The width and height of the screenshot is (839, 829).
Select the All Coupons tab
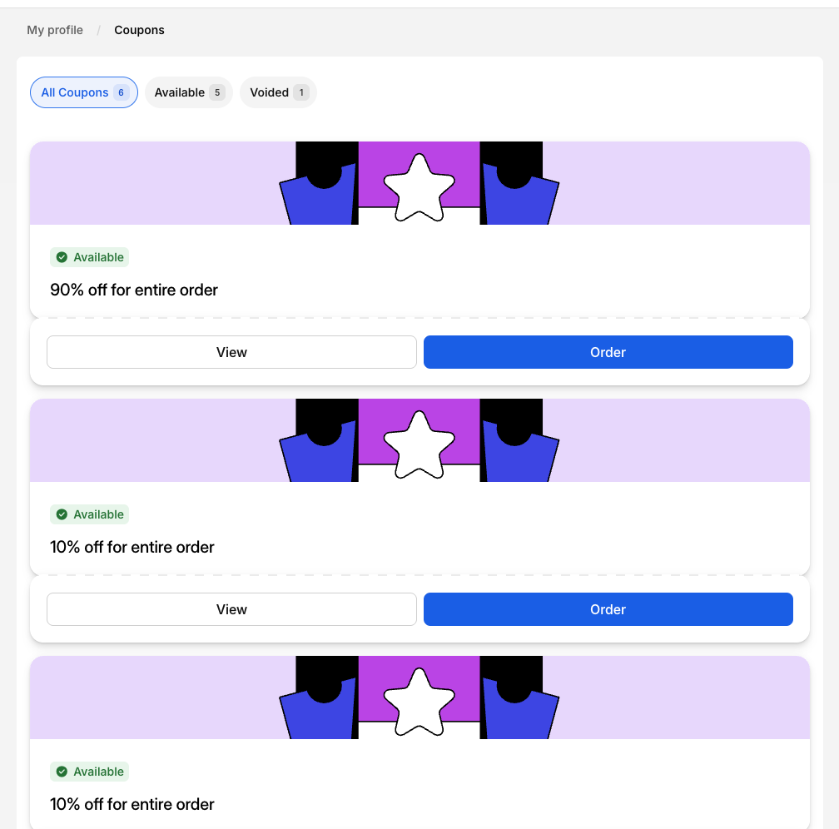pyautogui.click(x=75, y=92)
